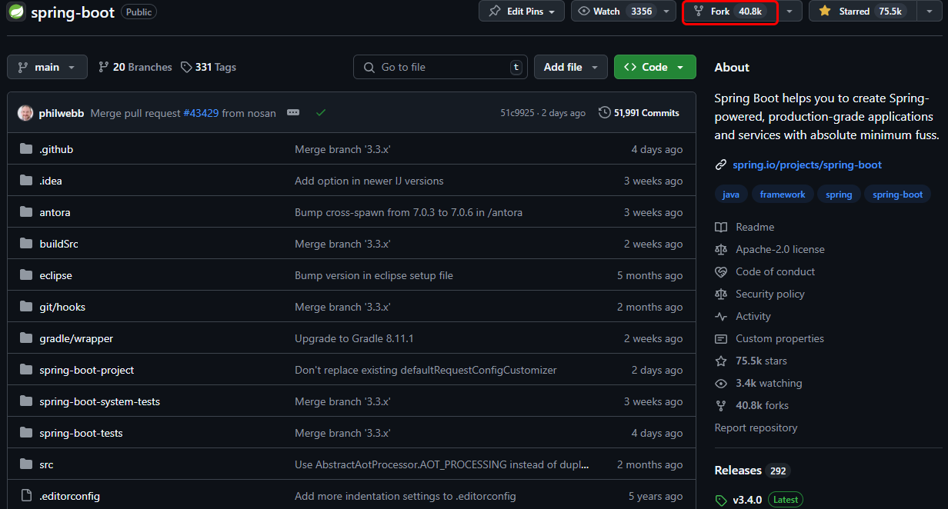The height and width of the screenshot is (509, 948).
Task: Select the spring topic tag
Action: [839, 195]
